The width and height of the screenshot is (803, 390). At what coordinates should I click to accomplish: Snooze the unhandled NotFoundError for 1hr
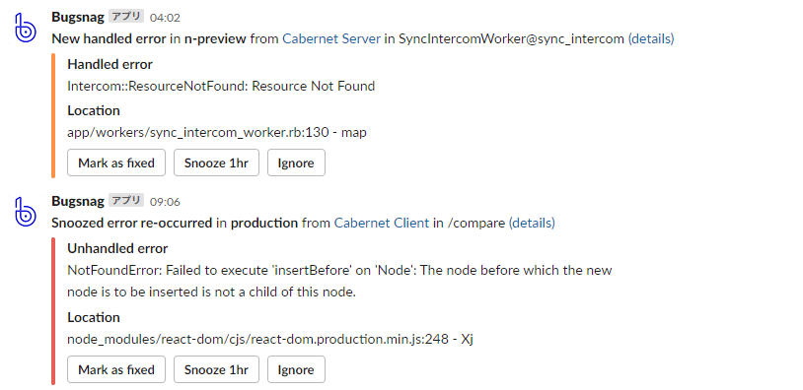[x=216, y=369]
